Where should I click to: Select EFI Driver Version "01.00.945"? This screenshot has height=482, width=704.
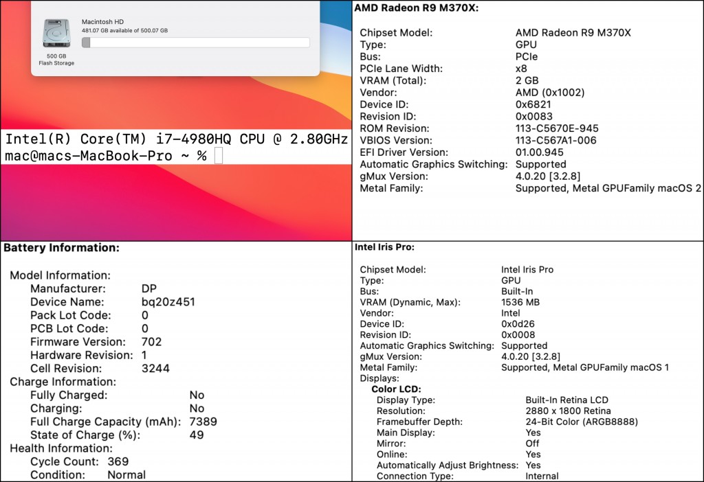539,152
